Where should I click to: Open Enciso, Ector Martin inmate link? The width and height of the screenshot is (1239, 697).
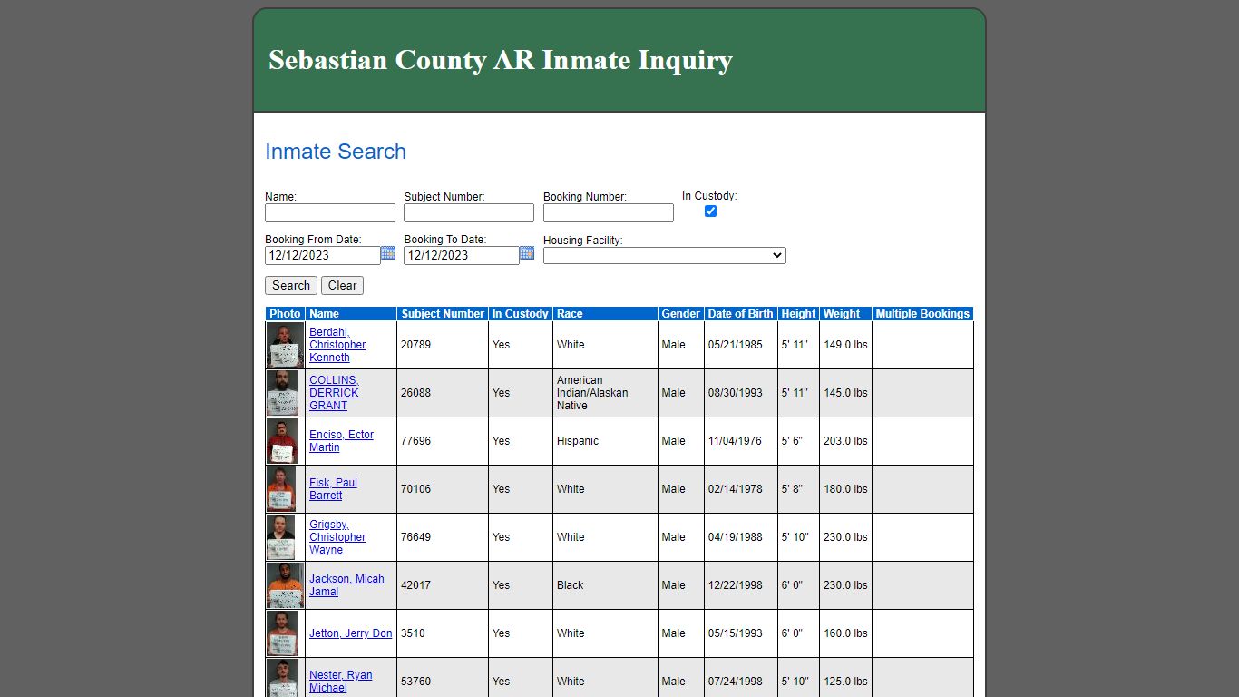(x=341, y=441)
